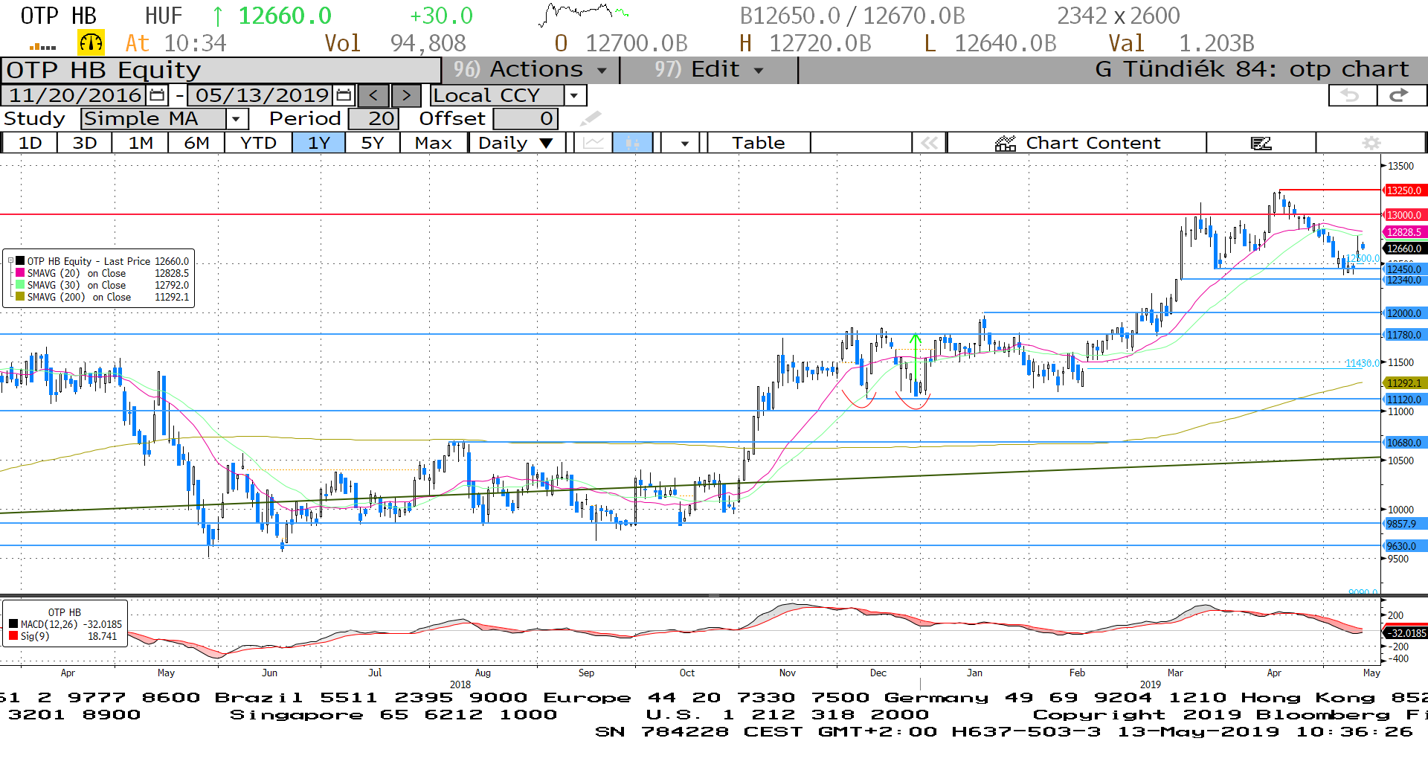Image resolution: width=1428 pixels, height=773 pixels.
Task: Click the magenta SMAVG (20) legend swatch
Action: 20,273
